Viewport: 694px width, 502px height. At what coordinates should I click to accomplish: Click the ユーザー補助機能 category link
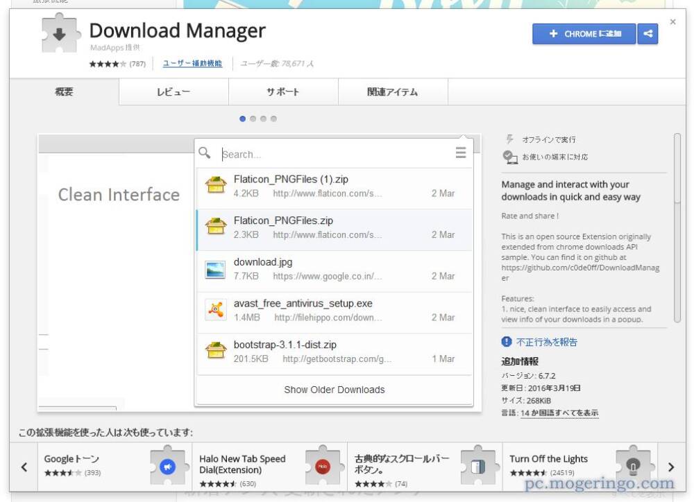click(x=192, y=63)
